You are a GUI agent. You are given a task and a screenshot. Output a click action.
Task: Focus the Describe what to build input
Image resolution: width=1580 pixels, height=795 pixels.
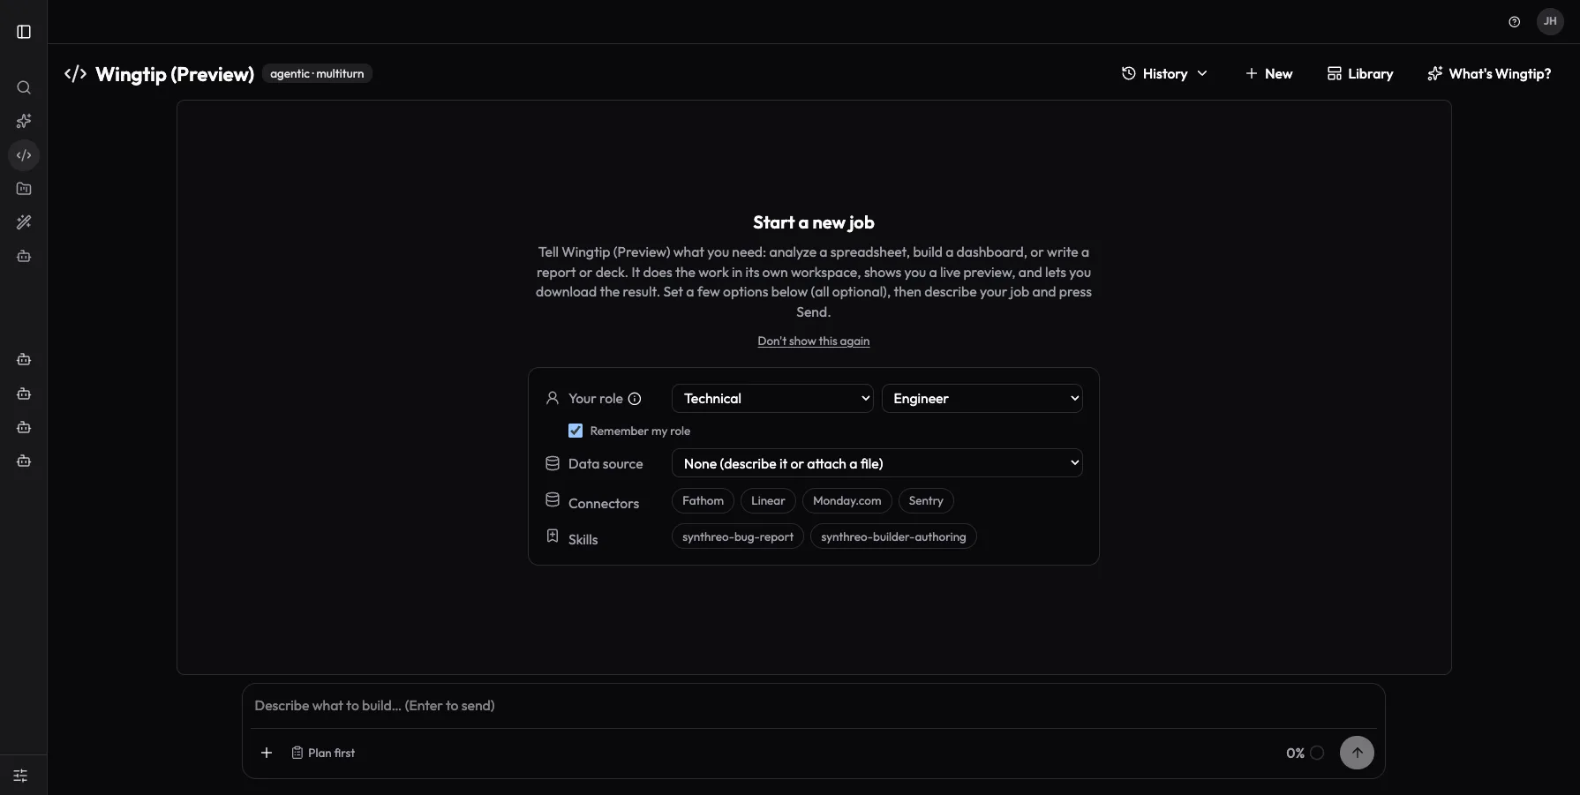point(813,706)
